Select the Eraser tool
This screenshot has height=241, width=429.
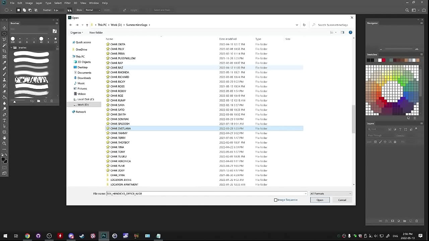[x=4, y=91]
